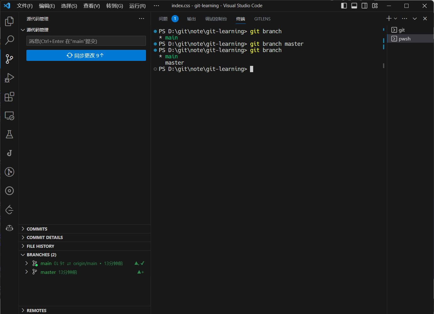Collapse the BRANCHES (2) section

41,255
